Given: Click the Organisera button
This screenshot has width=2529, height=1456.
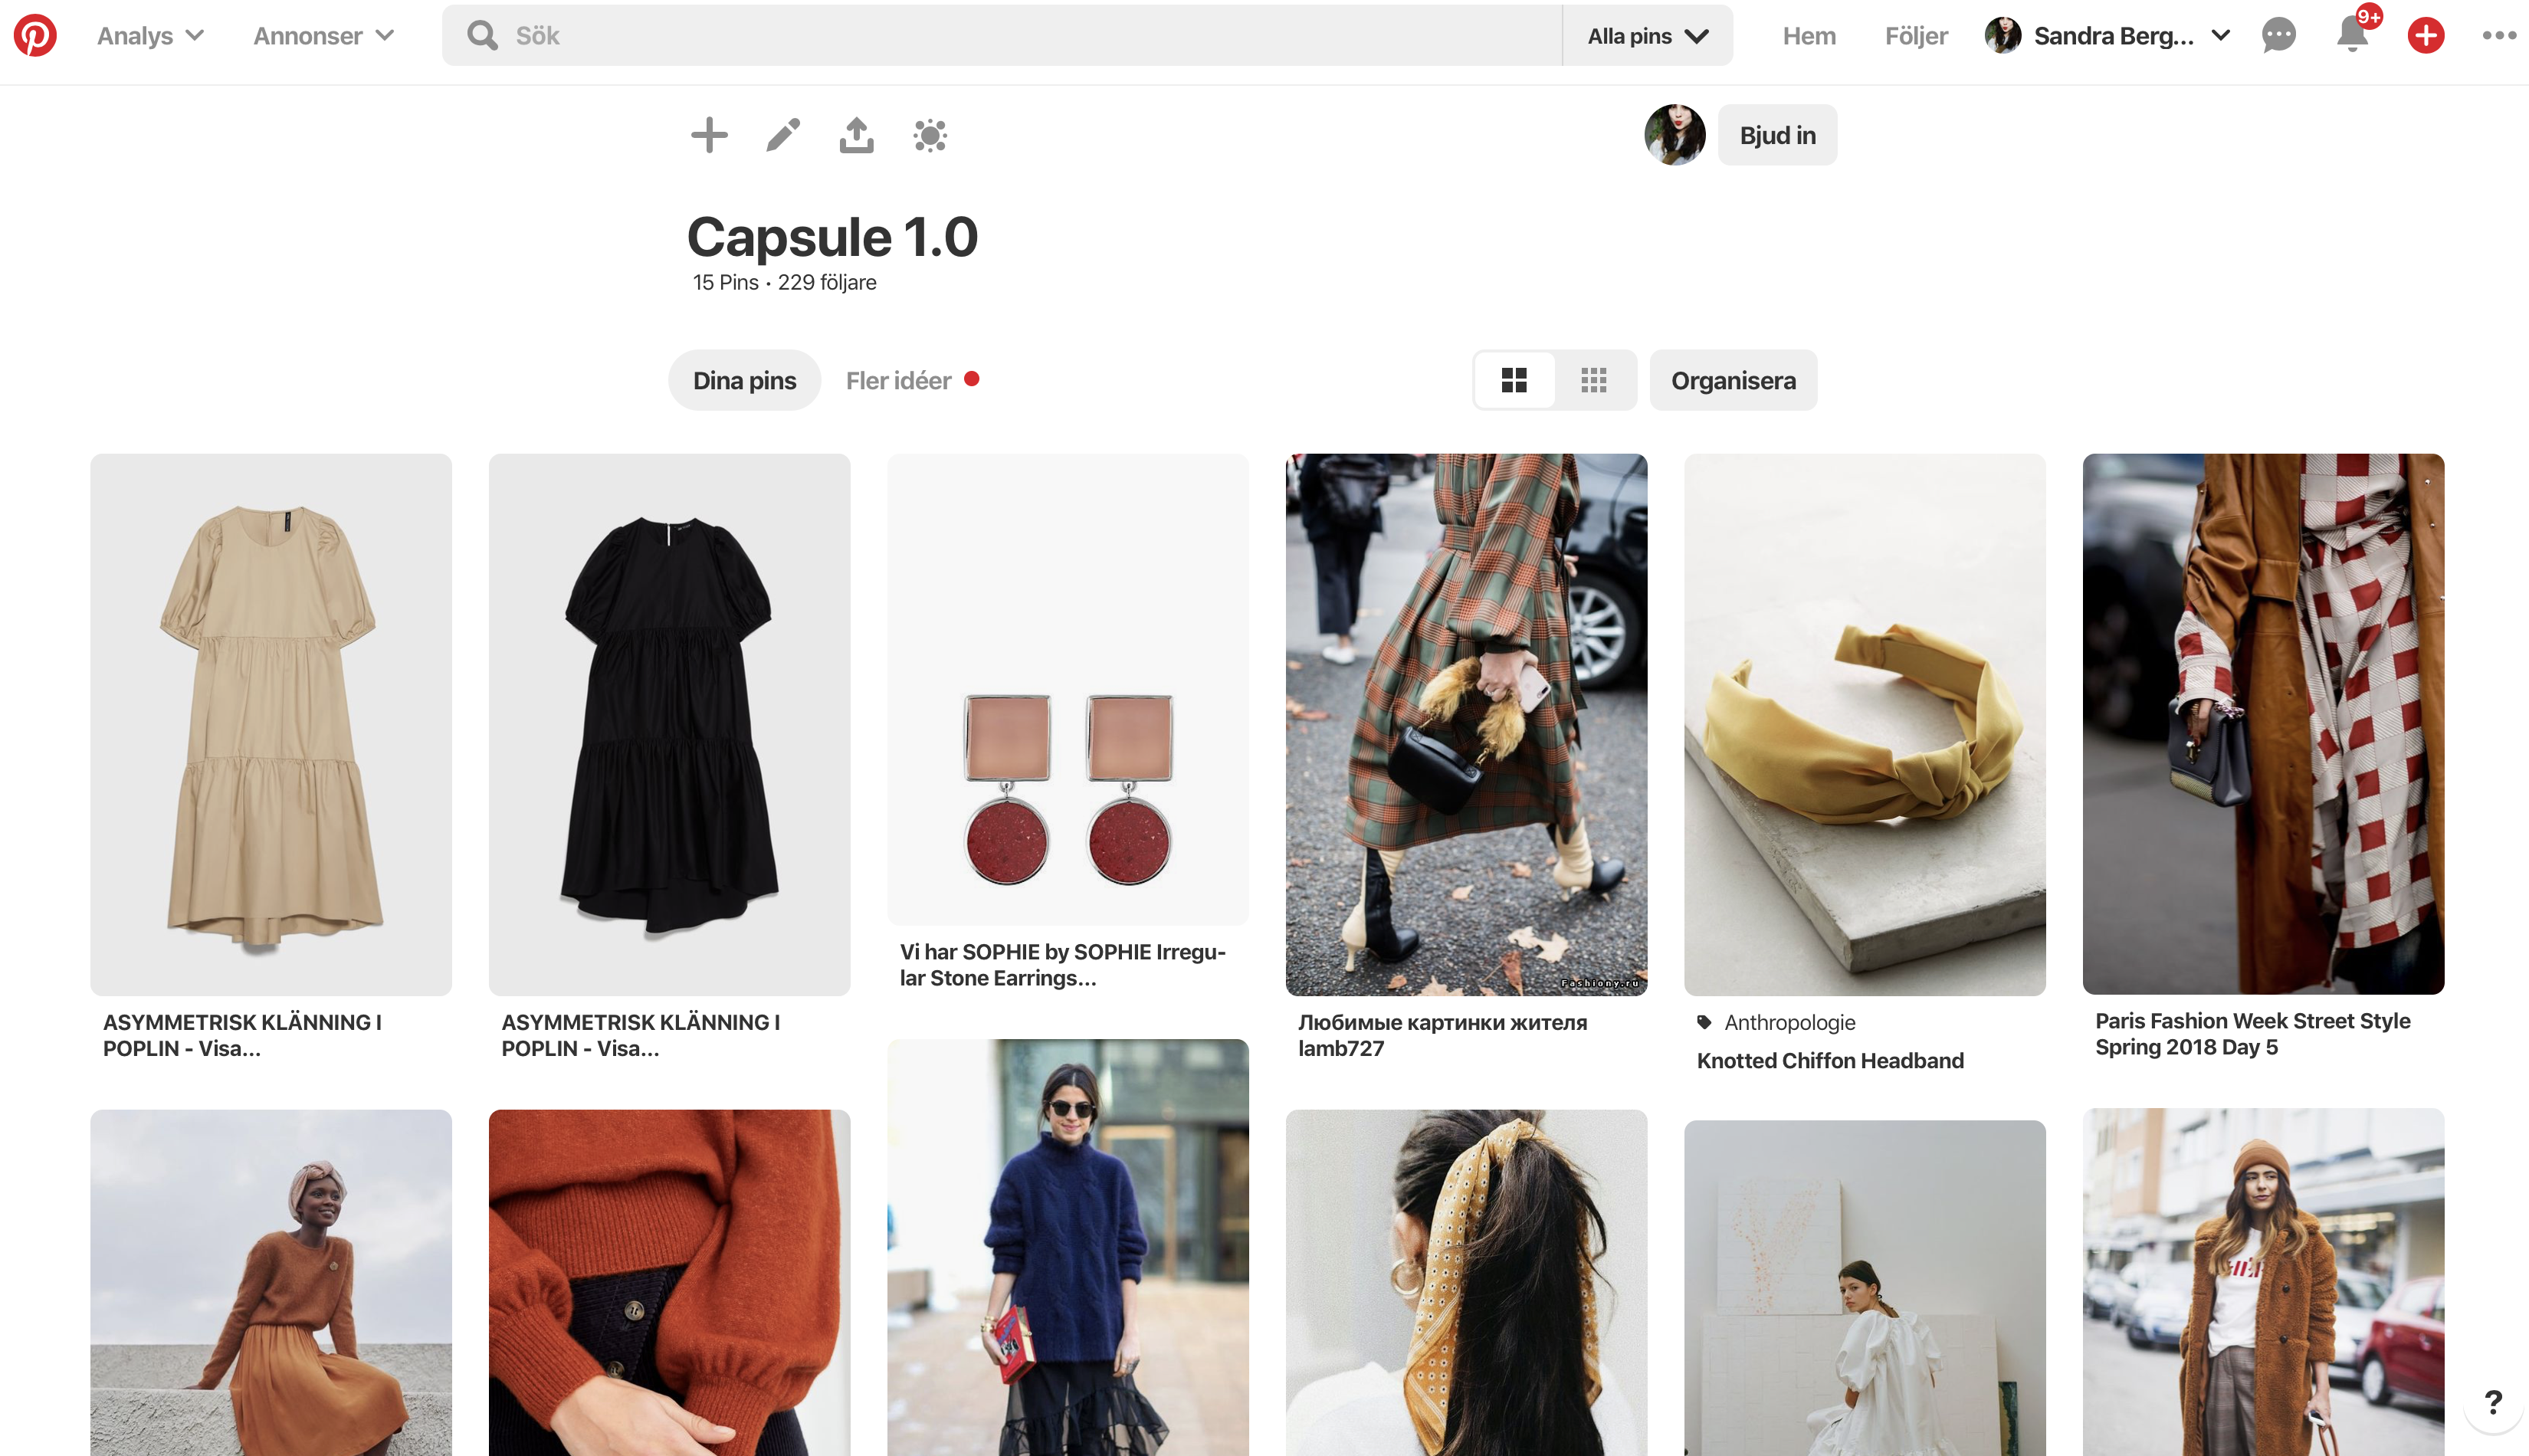Looking at the screenshot, I should pyautogui.click(x=1733, y=380).
